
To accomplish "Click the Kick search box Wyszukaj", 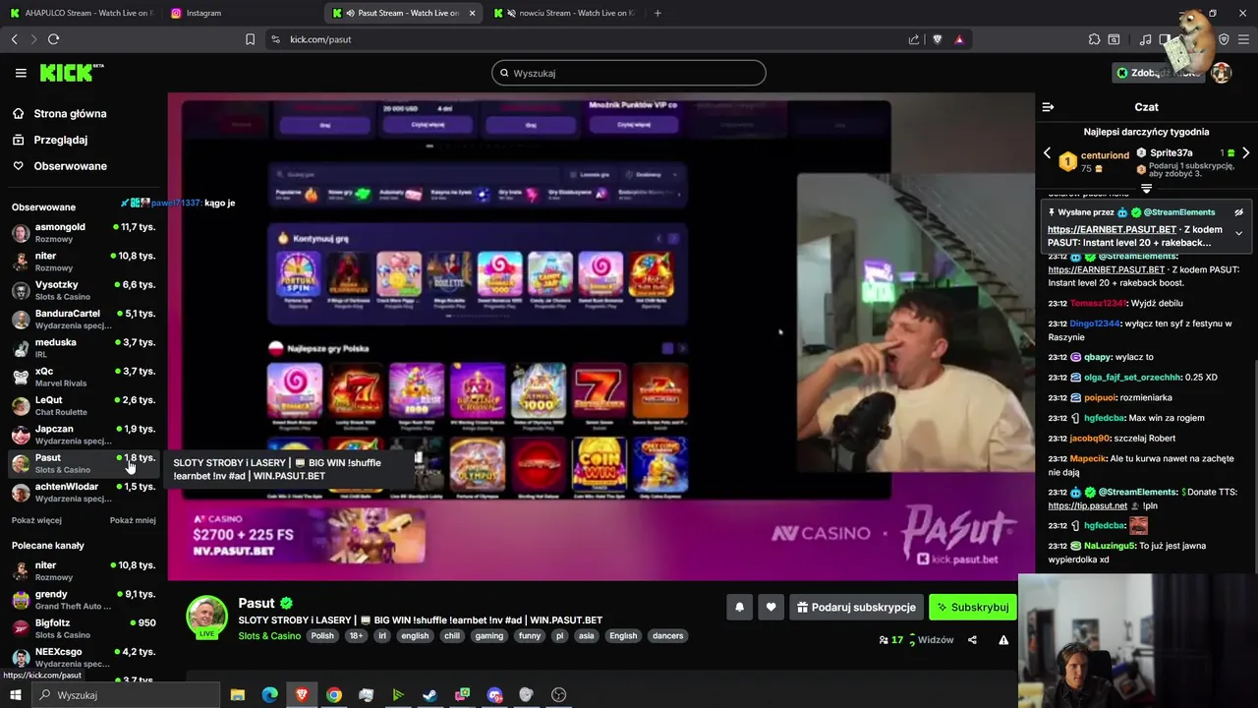I will (x=629, y=73).
